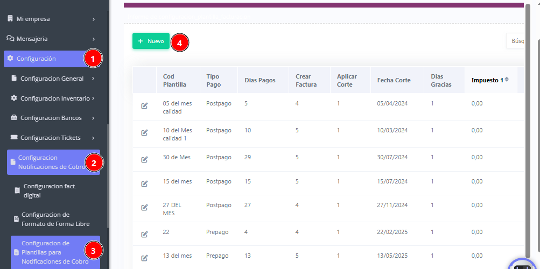Viewport: 540px width, 269px height.
Task: Open Configuracion de Formato de Forma Libre
Action: (55, 219)
